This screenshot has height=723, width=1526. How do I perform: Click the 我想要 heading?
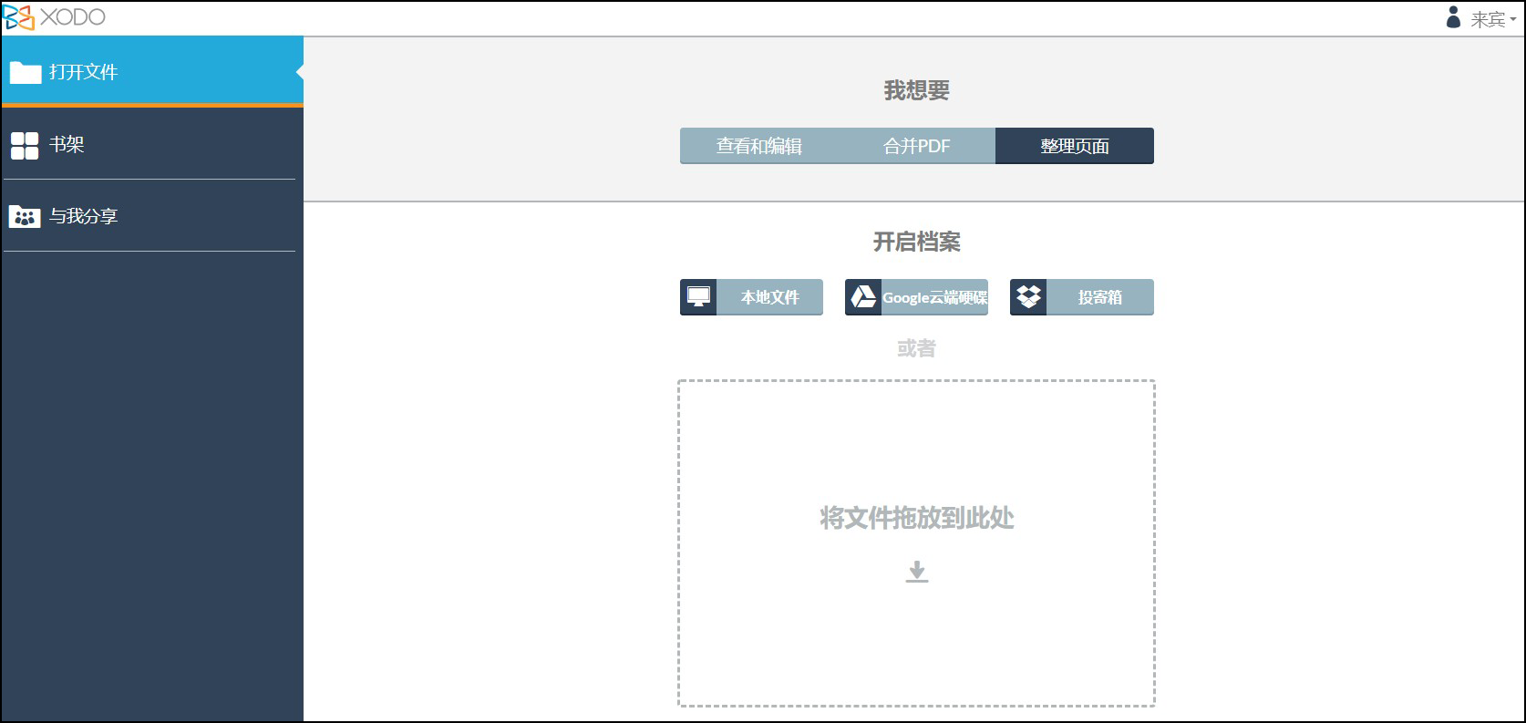click(x=917, y=90)
